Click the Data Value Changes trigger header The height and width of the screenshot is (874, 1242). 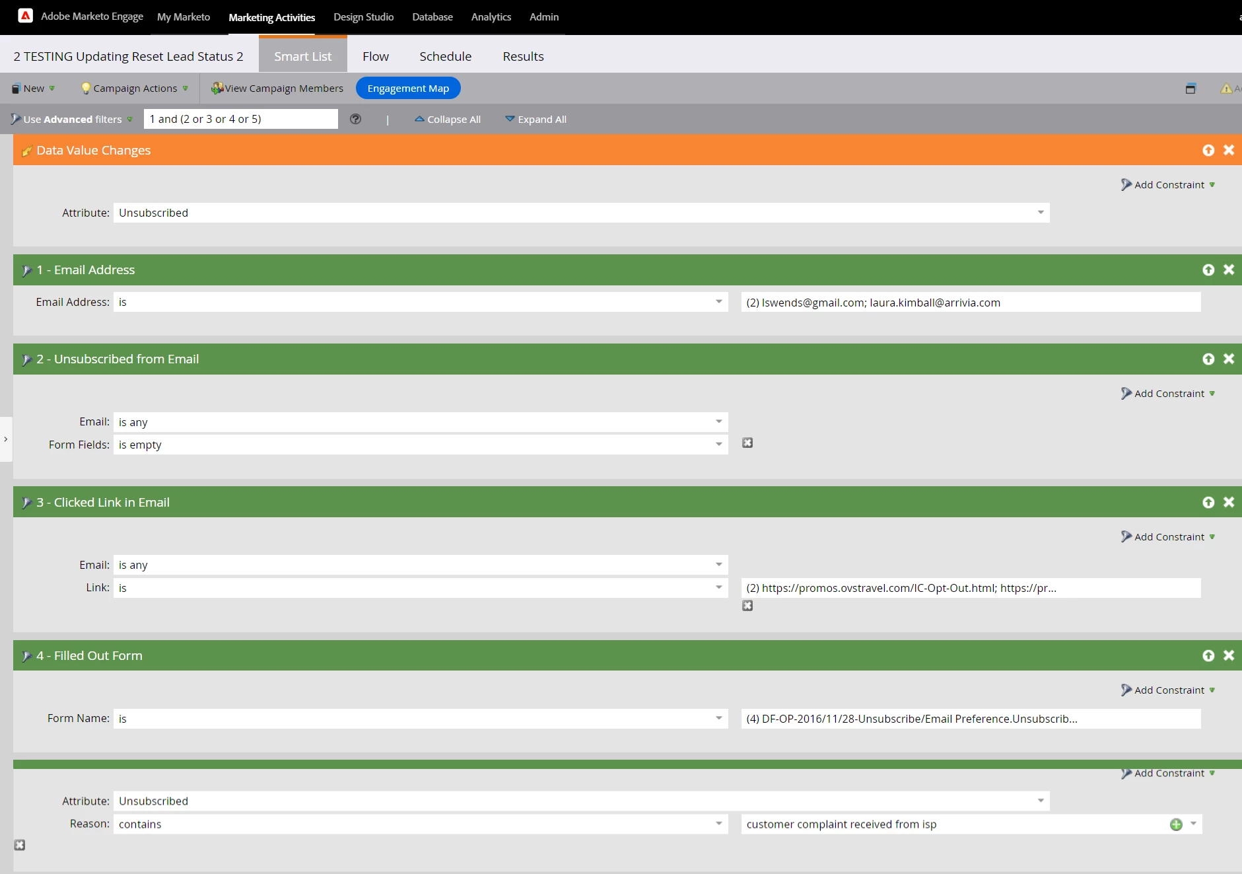pos(627,150)
